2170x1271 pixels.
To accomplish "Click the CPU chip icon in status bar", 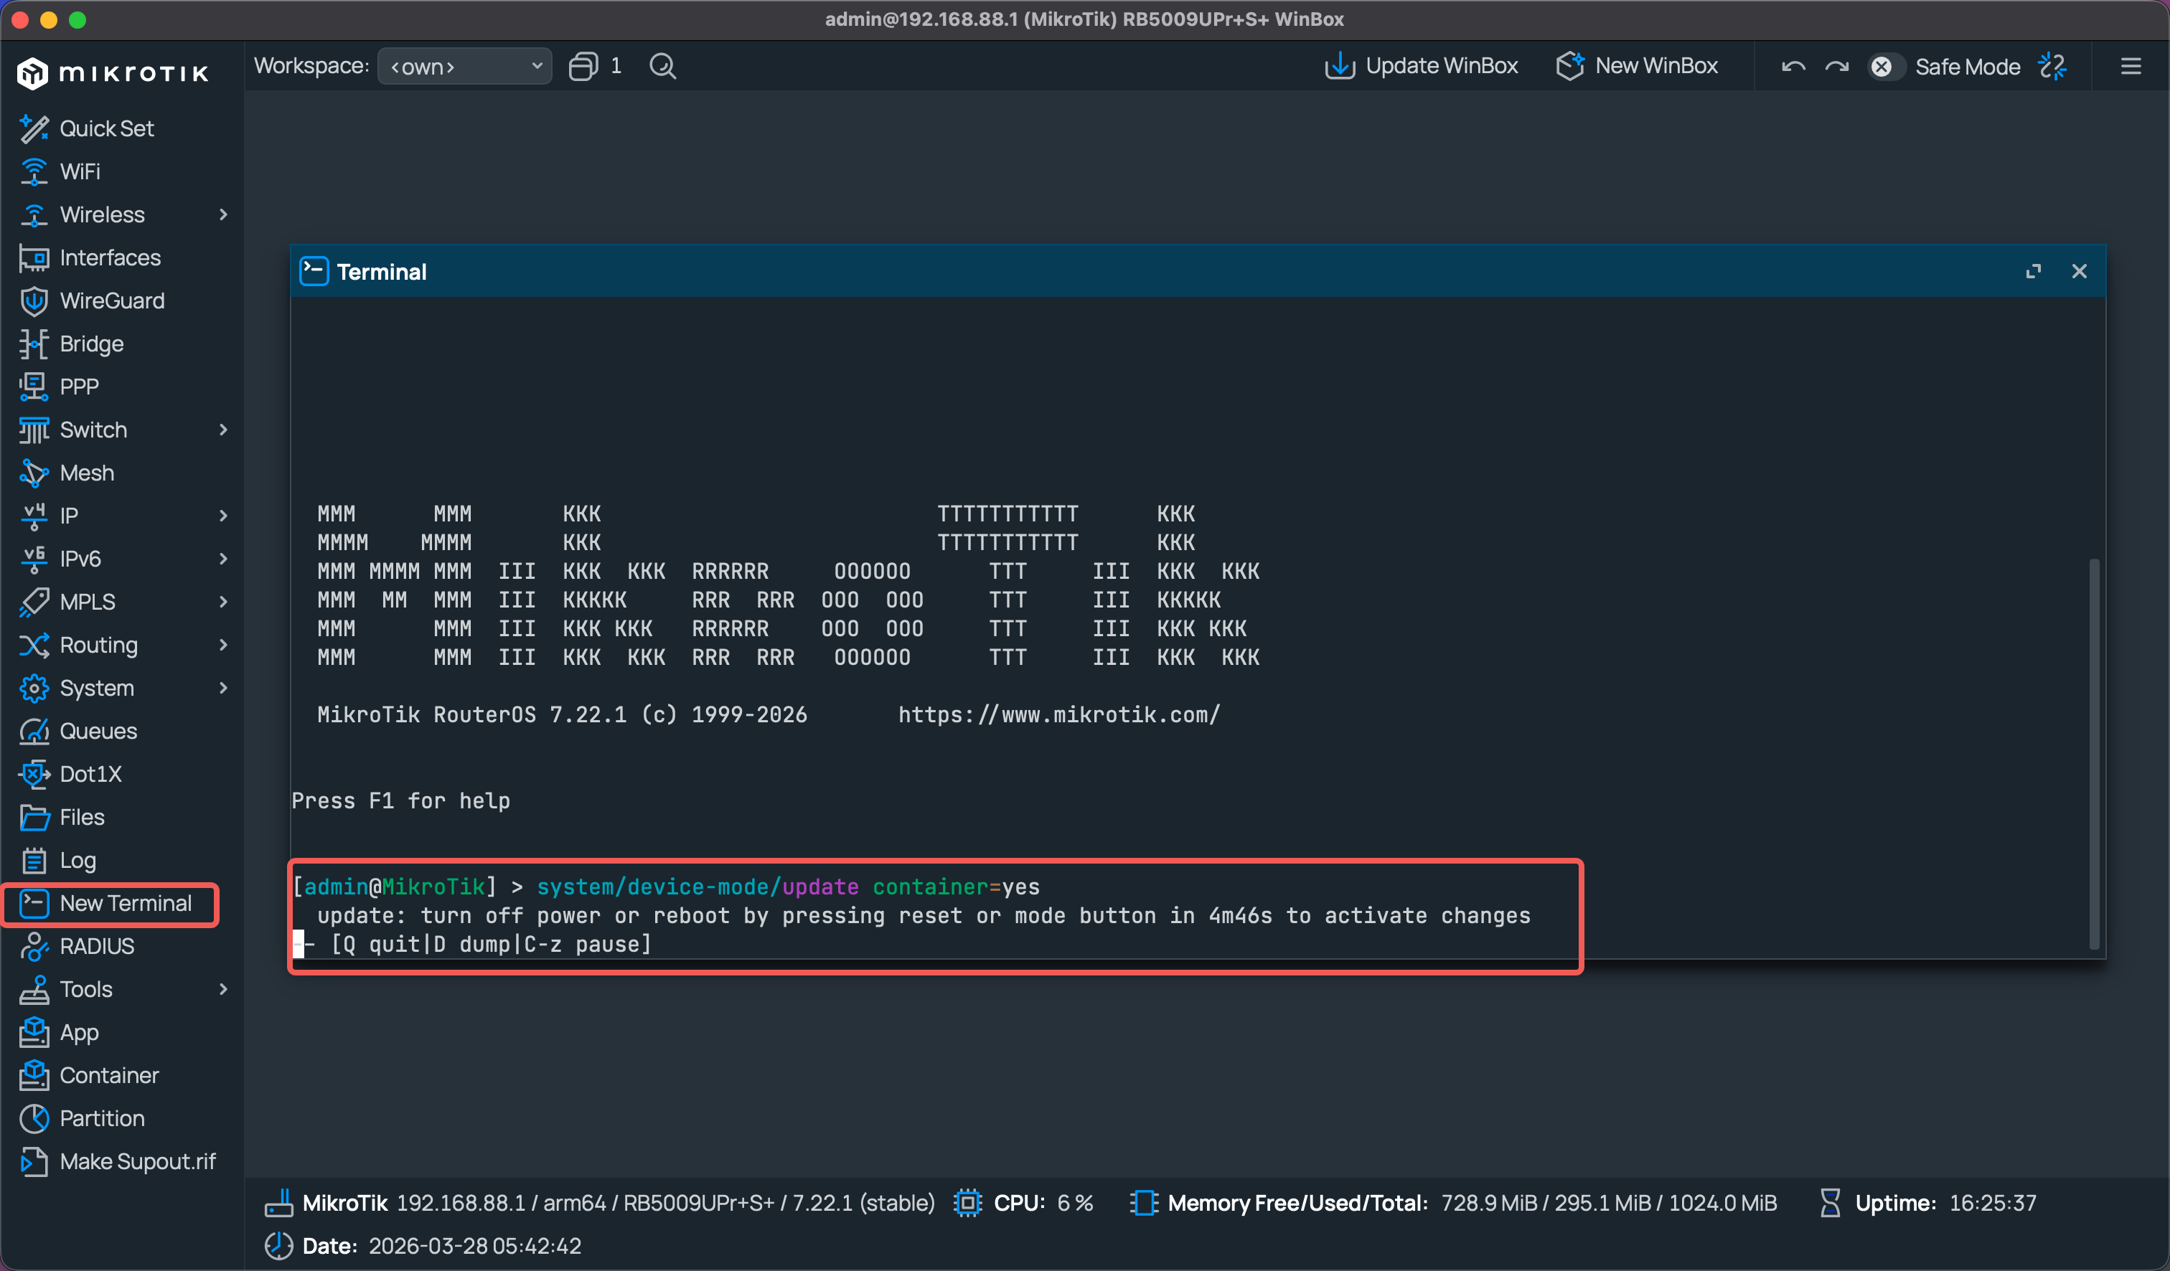I will [x=967, y=1202].
